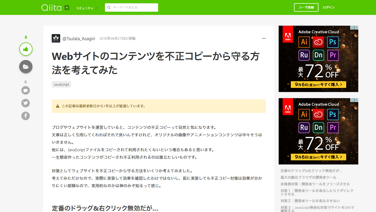
Task: Click the notice text この記事は最終更新日から1年以上が経過しています。
Action: [104, 106]
